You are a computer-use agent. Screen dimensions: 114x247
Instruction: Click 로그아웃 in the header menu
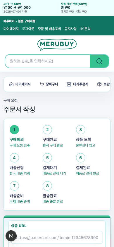(x=28, y=29)
